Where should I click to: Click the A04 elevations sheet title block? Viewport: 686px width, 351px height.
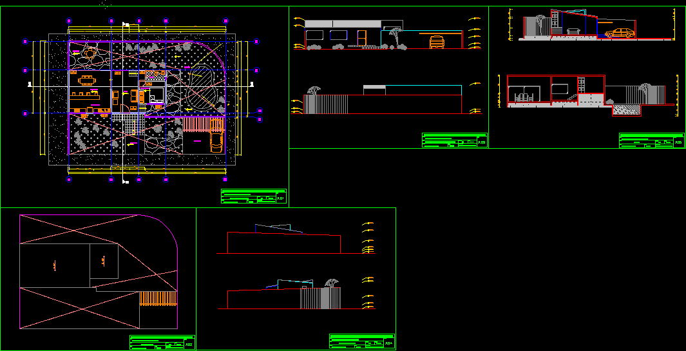click(362, 341)
